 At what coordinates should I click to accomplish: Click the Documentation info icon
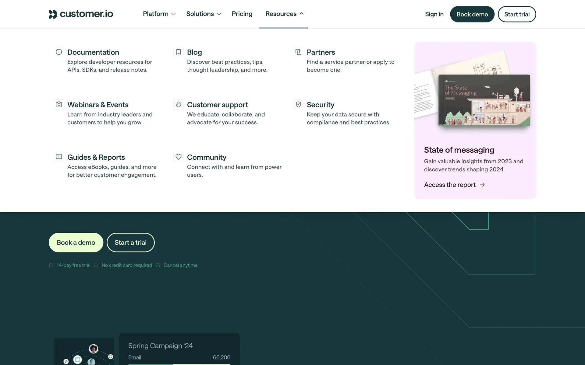pos(59,52)
